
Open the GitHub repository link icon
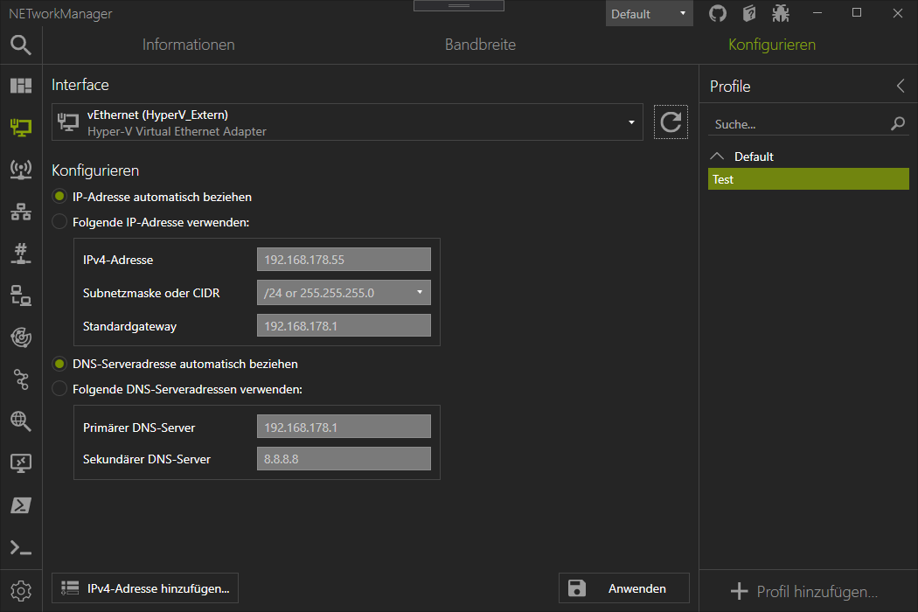pyautogui.click(x=717, y=13)
